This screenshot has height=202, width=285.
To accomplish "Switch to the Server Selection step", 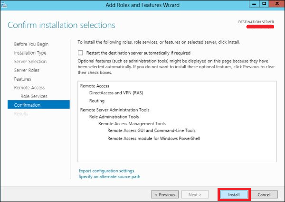I will coord(30,62).
